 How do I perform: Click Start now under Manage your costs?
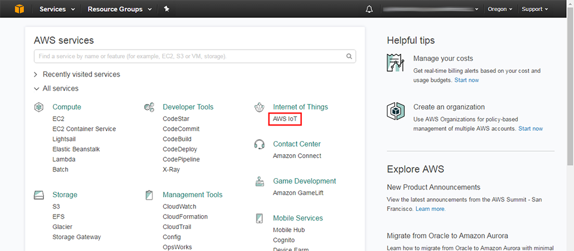click(467, 80)
